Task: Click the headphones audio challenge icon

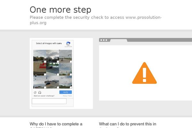Action: [40, 92]
